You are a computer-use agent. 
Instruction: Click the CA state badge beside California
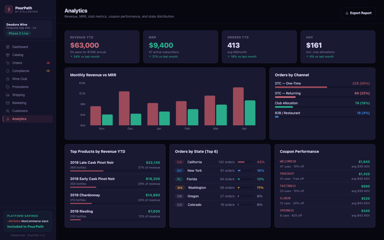click(179, 162)
